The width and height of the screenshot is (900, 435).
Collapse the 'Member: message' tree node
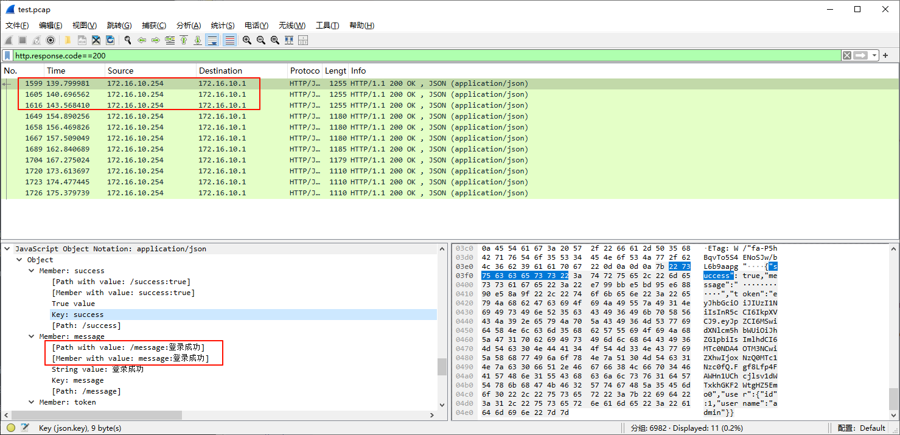click(x=32, y=336)
